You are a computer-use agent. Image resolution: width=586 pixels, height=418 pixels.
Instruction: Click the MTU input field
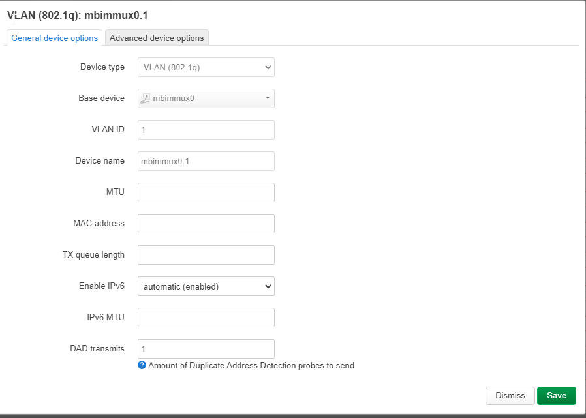[x=206, y=192]
